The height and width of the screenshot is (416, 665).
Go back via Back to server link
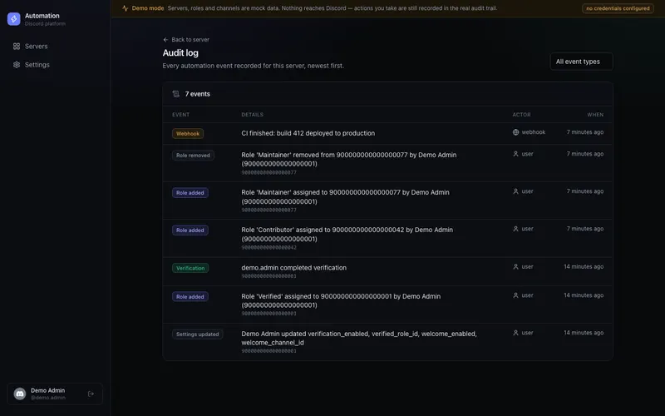(186, 40)
